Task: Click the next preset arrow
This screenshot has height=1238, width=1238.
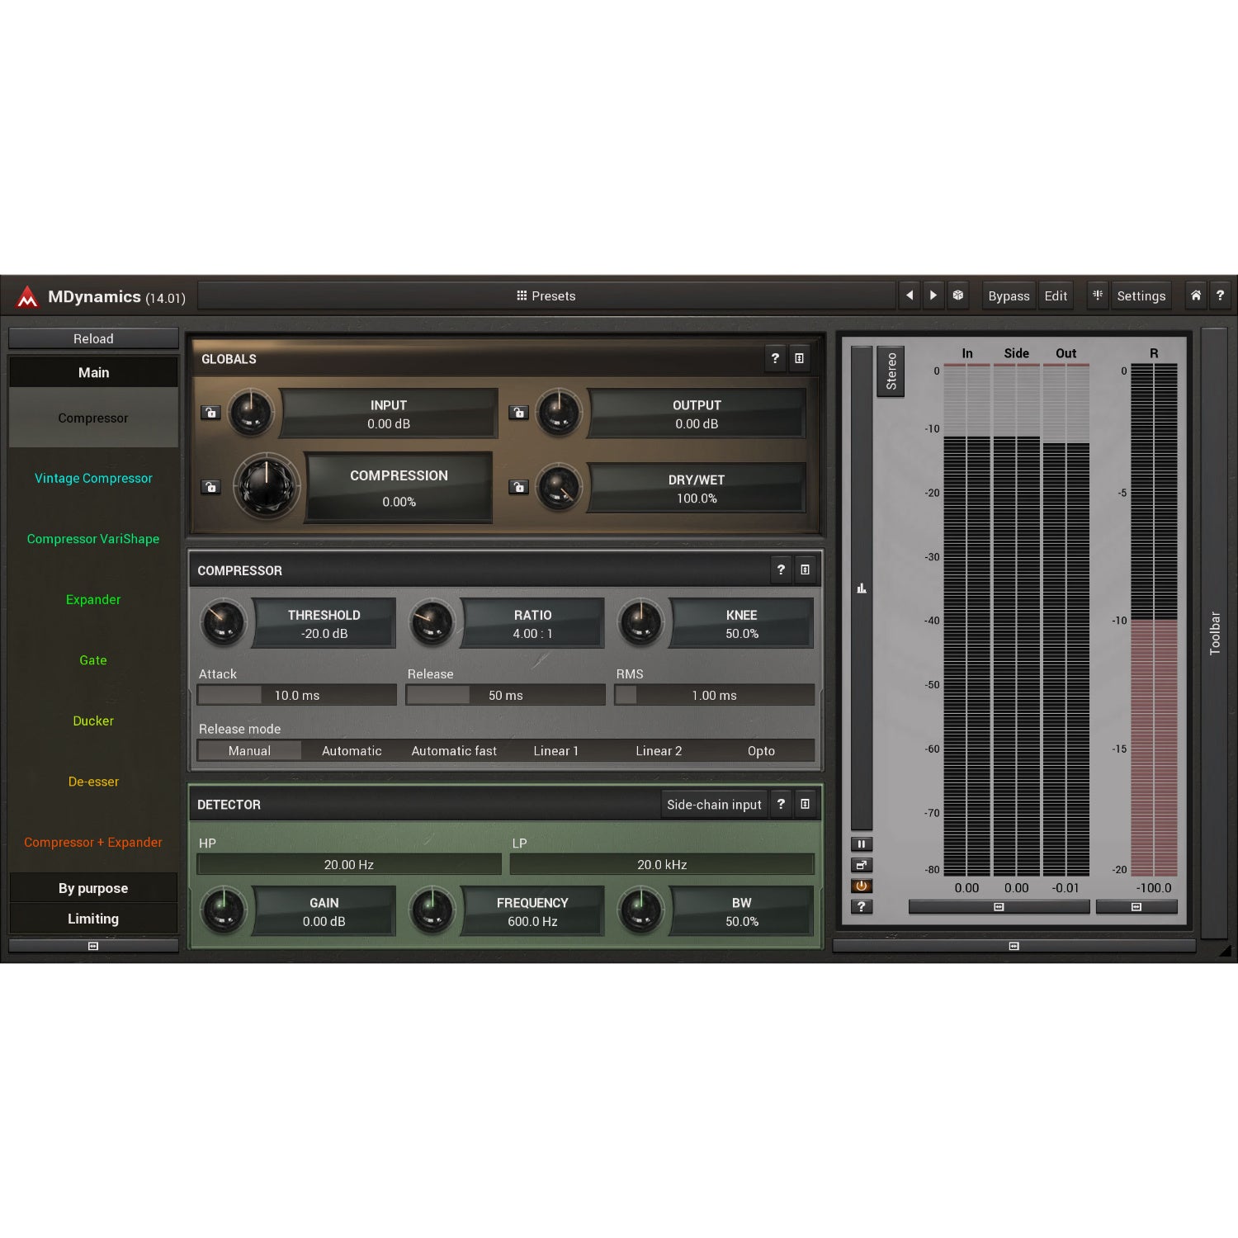Action: point(933,295)
